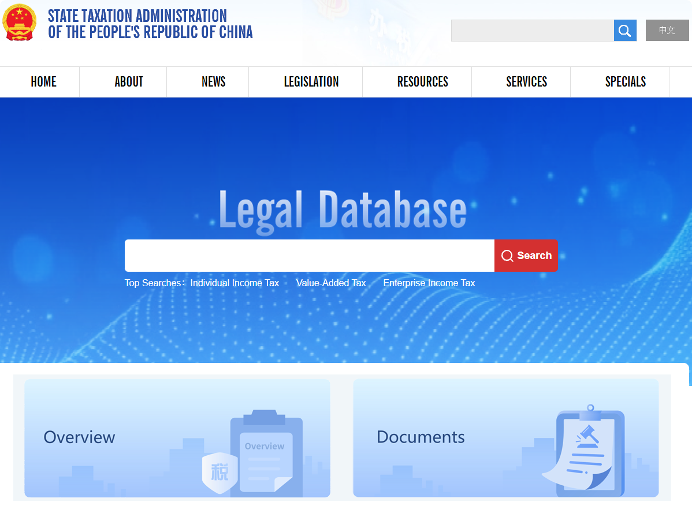This screenshot has height=506, width=692.
Task: Open the ABOUT menu item
Action: (x=129, y=82)
